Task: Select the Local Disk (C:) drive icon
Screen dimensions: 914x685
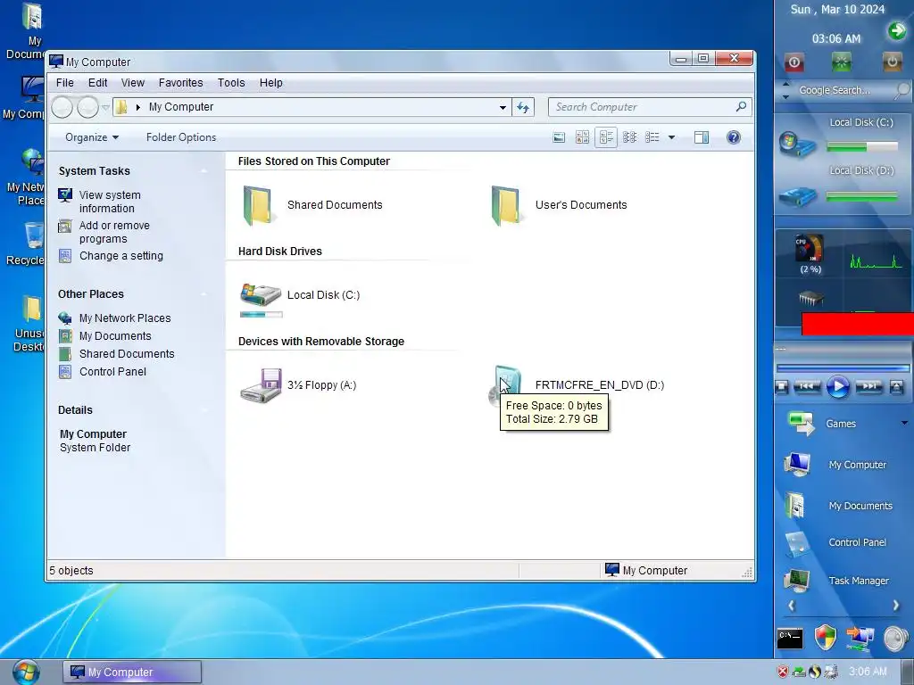Action: click(x=261, y=295)
